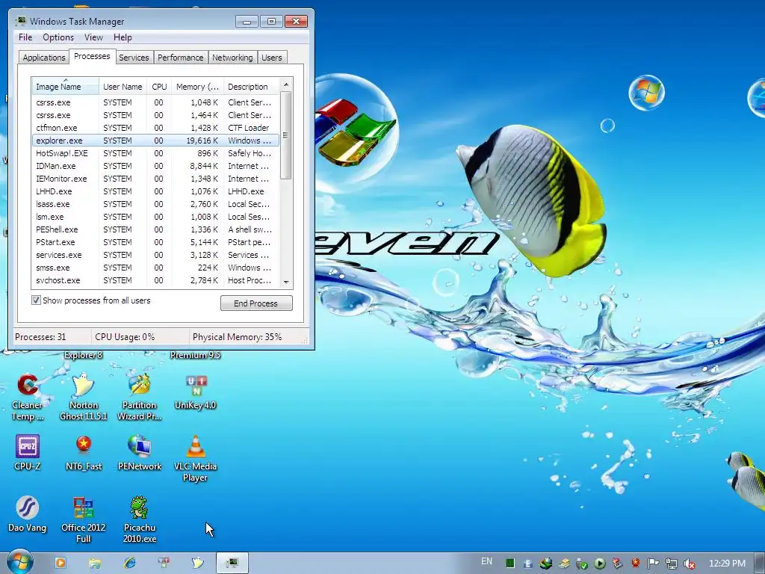This screenshot has width=765, height=574.
Task: Open the Windows Start orb
Action: tap(19, 562)
